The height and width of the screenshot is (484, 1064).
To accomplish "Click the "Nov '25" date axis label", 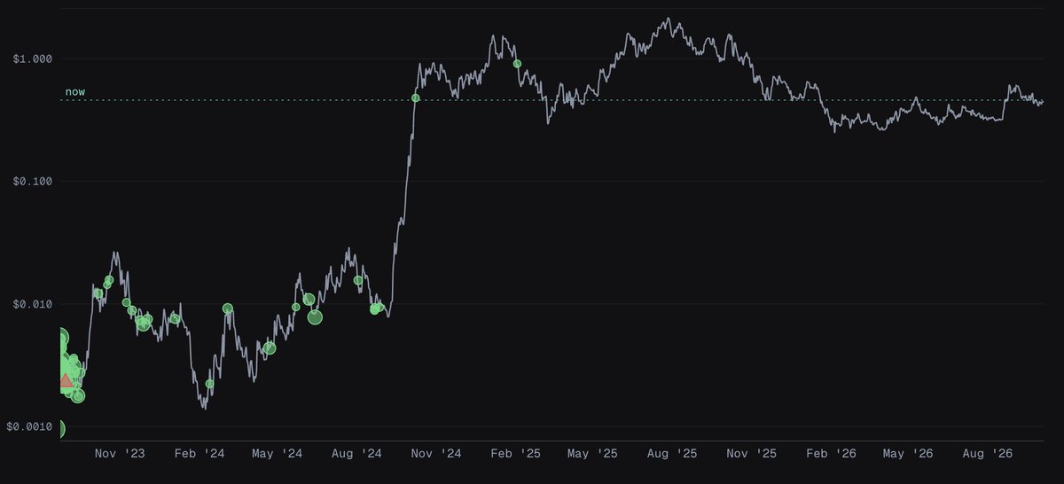I will coord(754,454).
